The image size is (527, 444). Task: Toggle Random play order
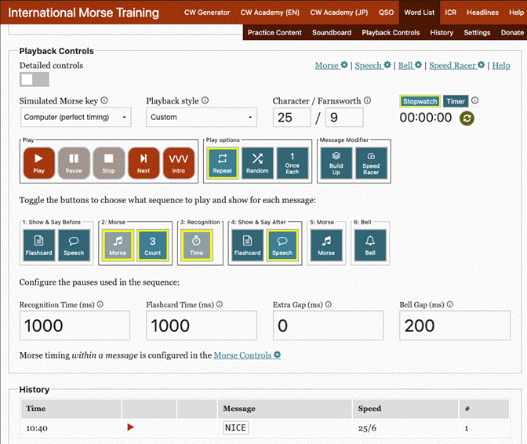(257, 163)
